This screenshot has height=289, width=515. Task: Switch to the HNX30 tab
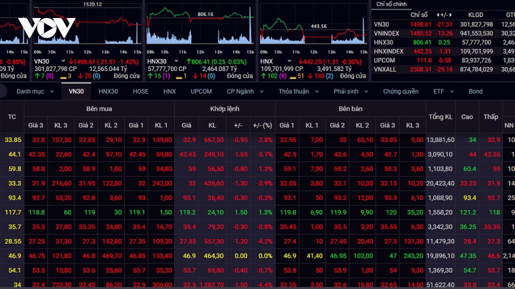point(108,92)
